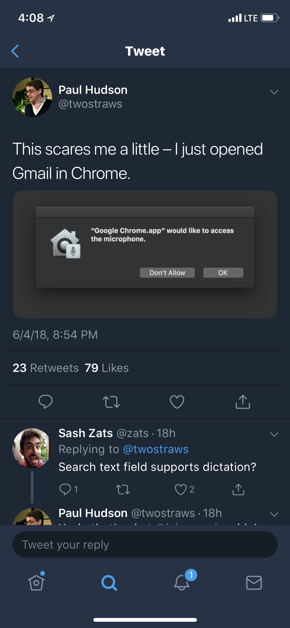The height and width of the screenshot is (628, 290).
Task: Open the Notifications tab
Action: (182, 582)
